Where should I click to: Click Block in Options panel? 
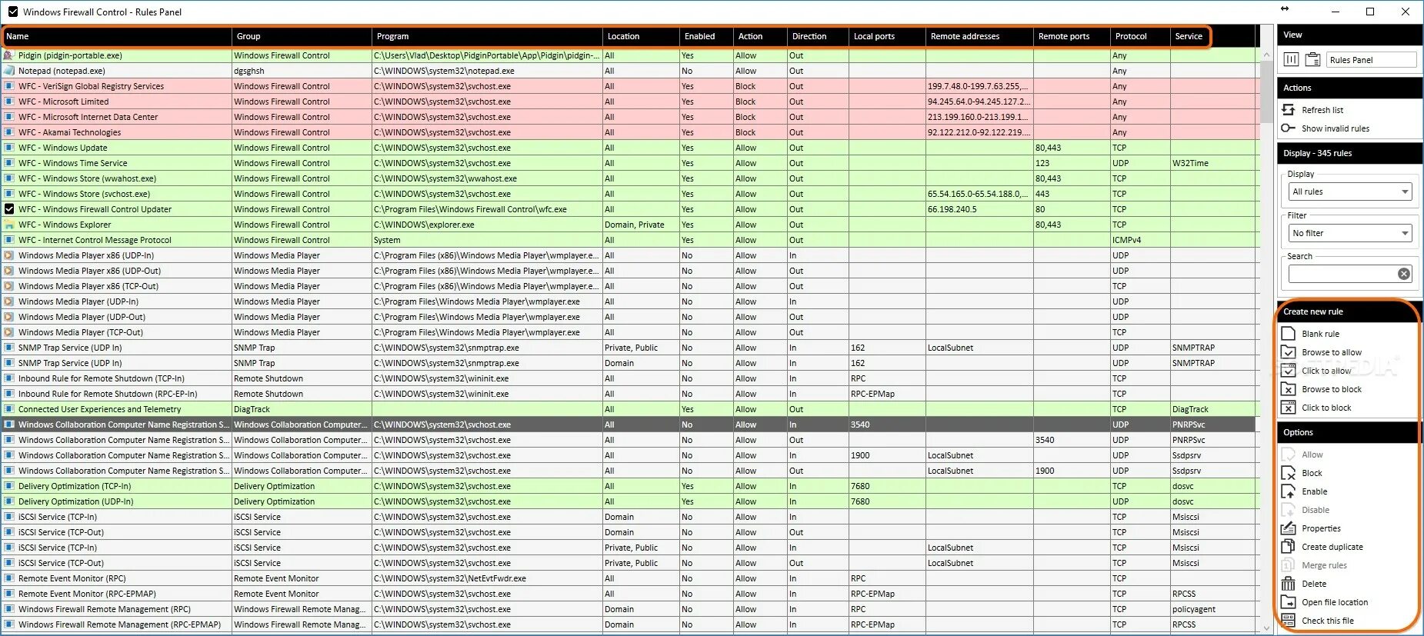tap(1312, 473)
